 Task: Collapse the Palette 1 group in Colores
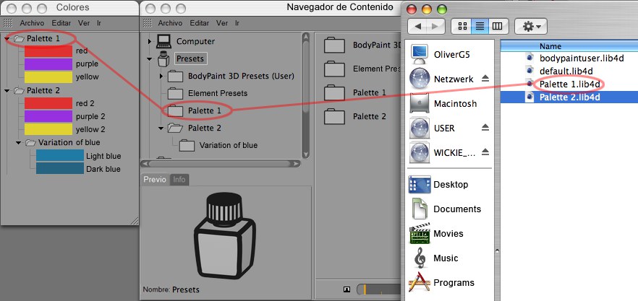click(x=7, y=38)
